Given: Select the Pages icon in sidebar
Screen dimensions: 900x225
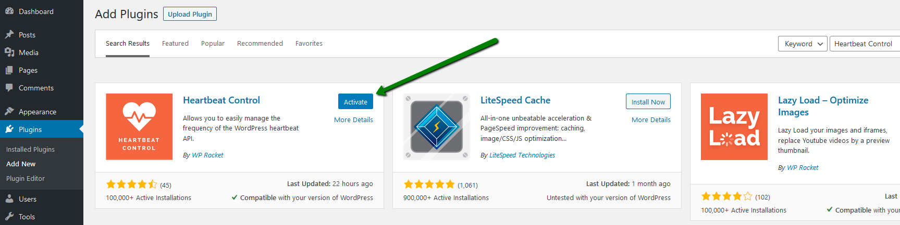Looking at the screenshot, I should click(9, 70).
